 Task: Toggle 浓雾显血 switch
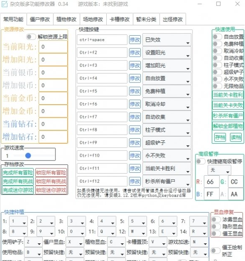[x=216, y=219]
